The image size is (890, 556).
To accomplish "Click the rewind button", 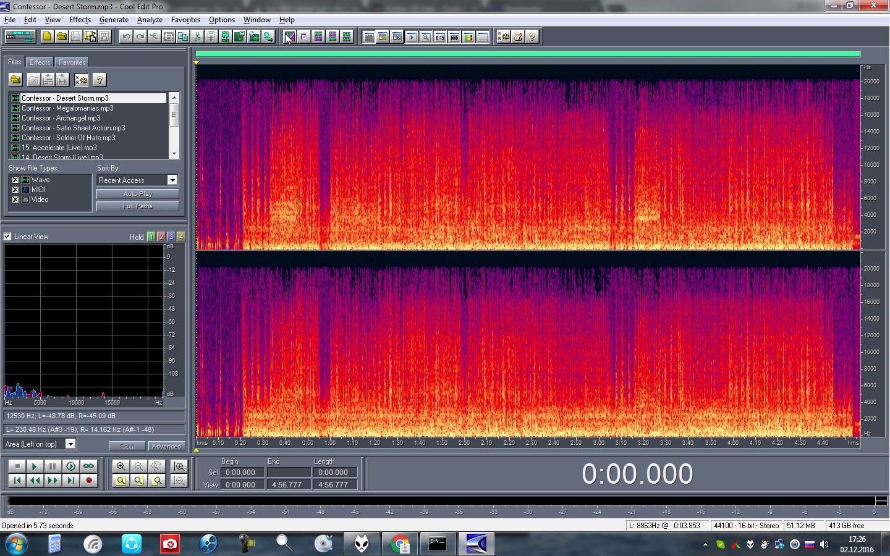I will [35, 481].
